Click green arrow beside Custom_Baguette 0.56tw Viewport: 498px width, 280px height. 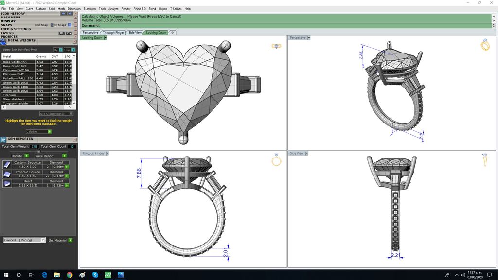coord(67,167)
